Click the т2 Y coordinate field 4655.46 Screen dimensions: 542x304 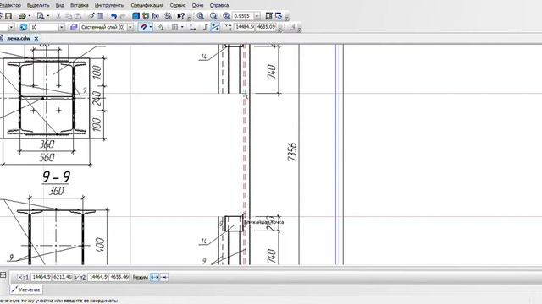(x=119, y=277)
